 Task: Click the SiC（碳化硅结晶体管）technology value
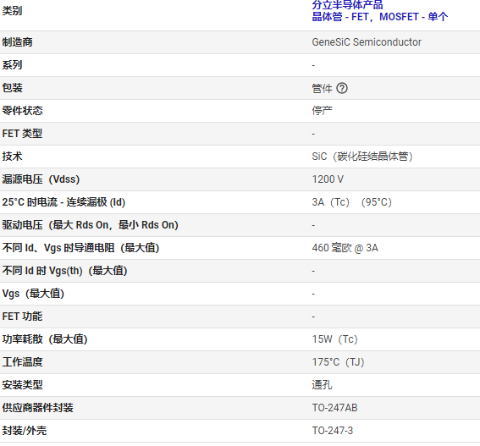tap(362, 157)
